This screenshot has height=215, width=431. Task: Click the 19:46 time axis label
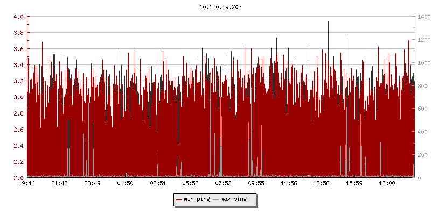pos(27,184)
